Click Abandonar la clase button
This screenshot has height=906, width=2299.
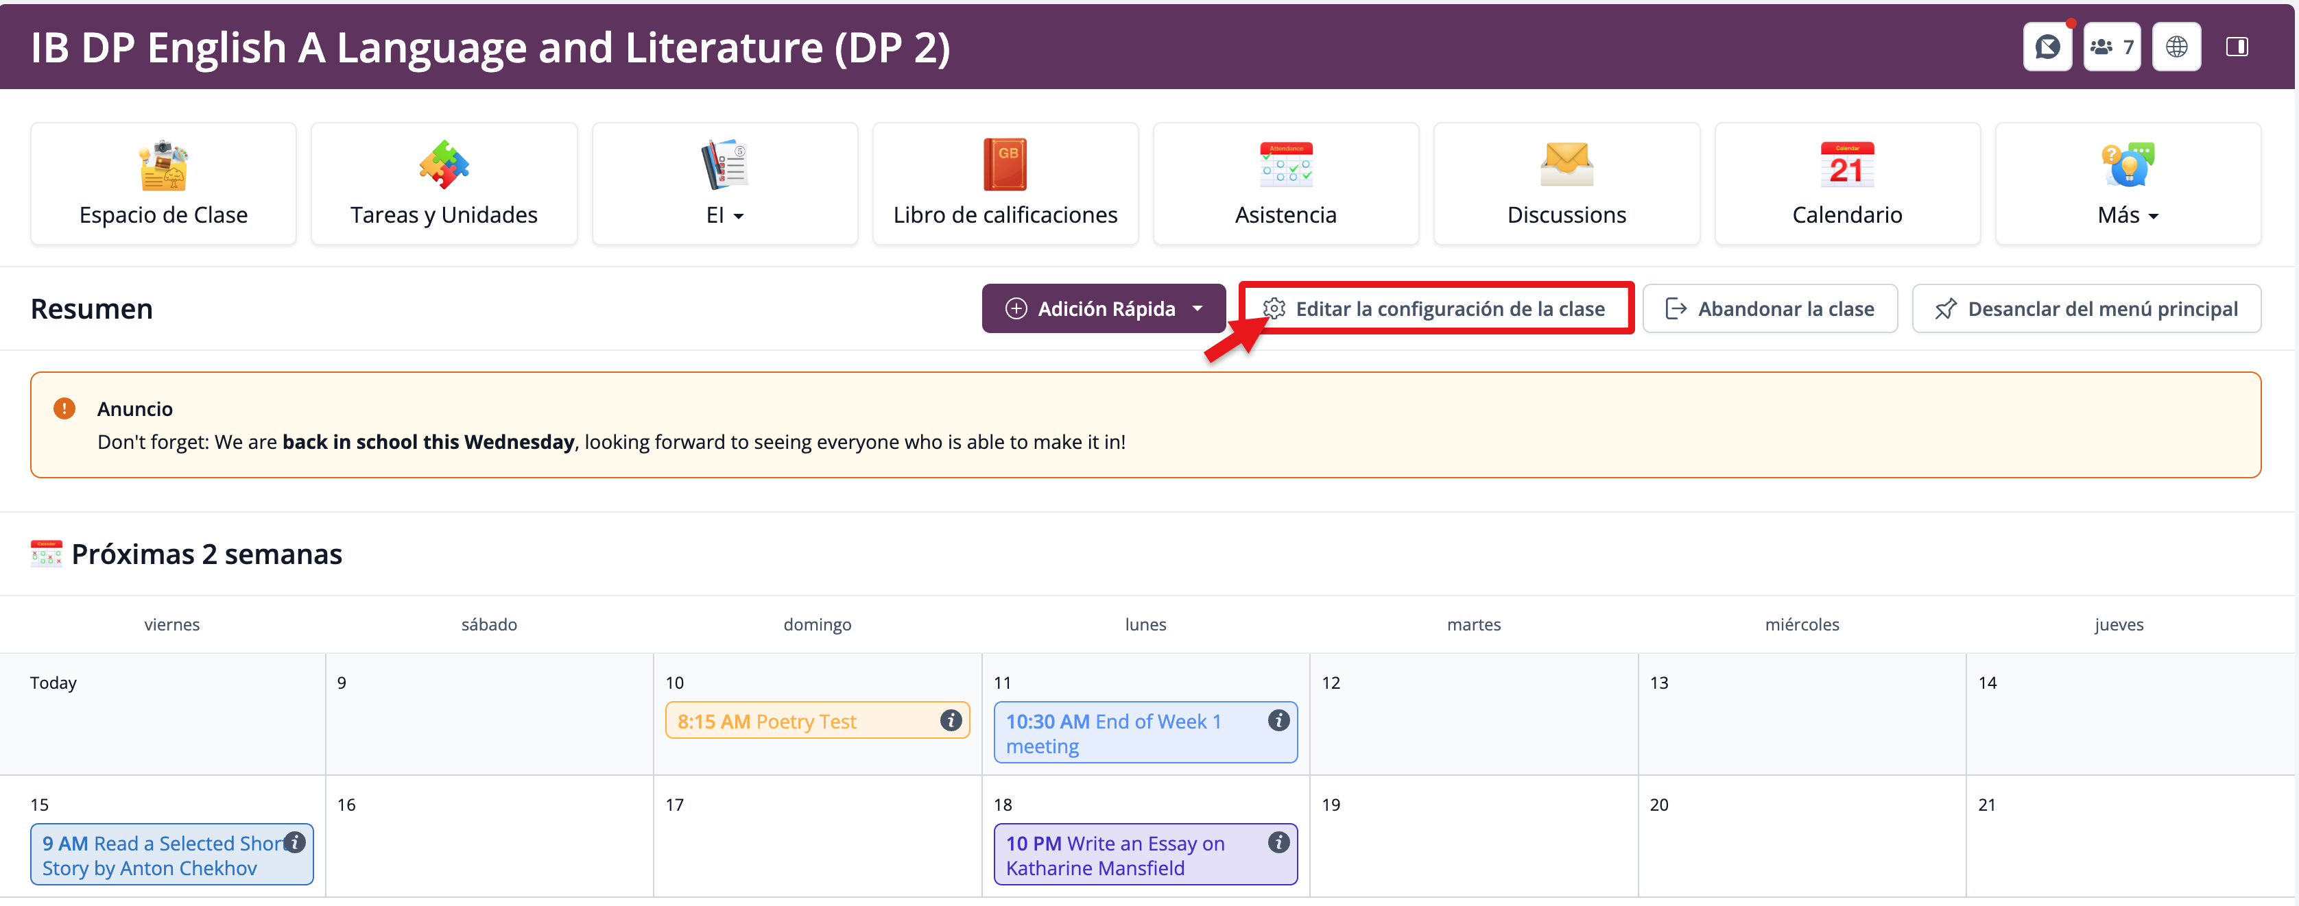(1770, 308)
